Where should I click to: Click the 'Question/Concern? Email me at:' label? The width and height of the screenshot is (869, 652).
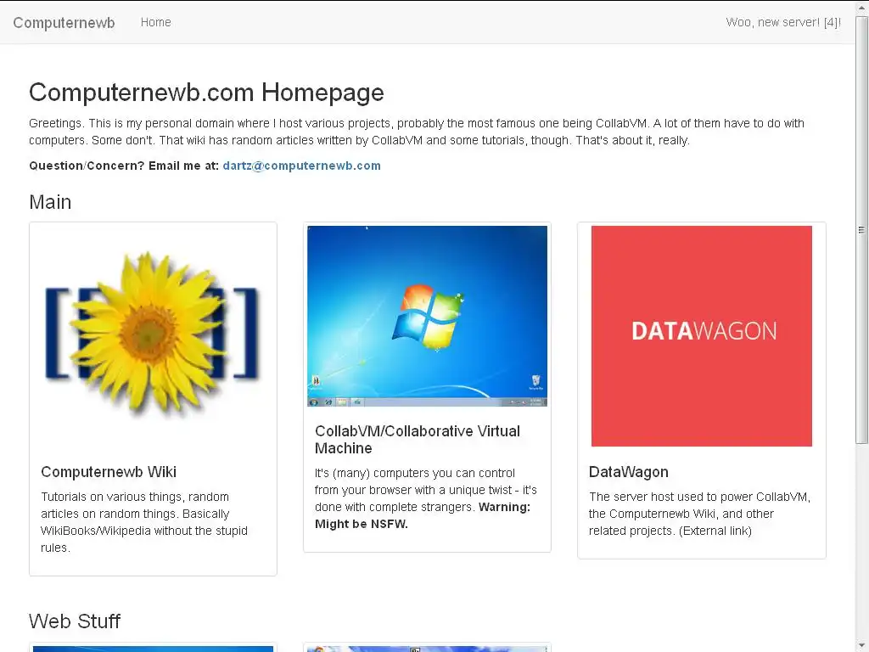(x=124, y=166)
